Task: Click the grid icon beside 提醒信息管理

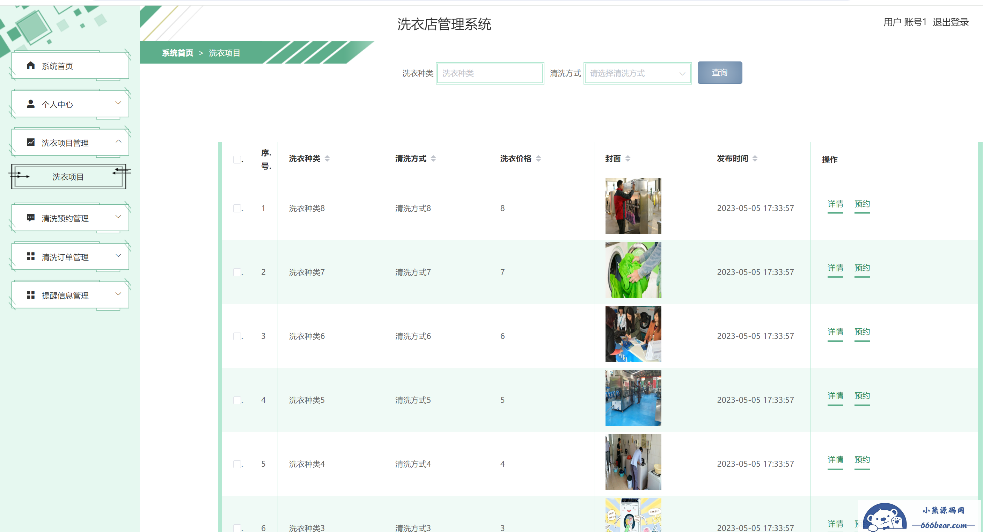Action: click(x=31, y=295)
